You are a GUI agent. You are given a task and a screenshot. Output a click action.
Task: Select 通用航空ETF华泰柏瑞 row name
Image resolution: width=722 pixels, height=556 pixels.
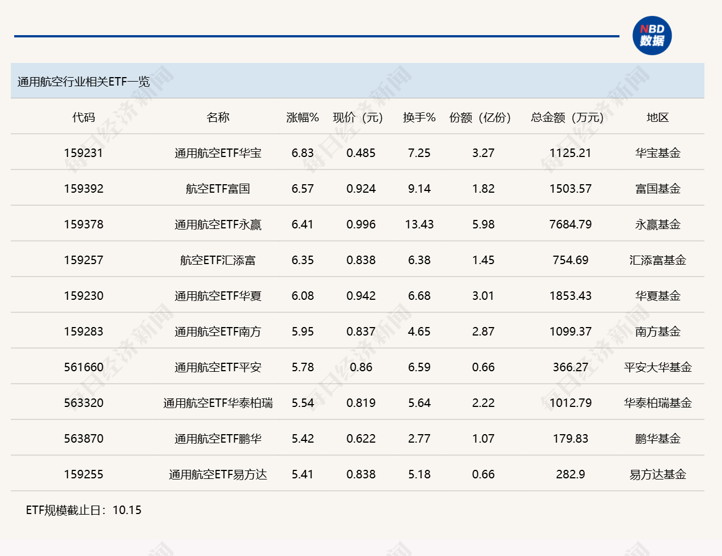coord(218,403)
